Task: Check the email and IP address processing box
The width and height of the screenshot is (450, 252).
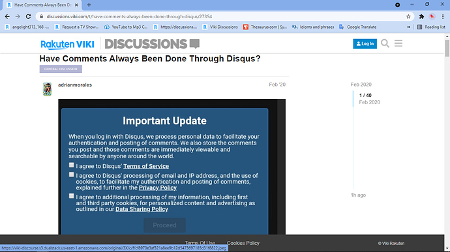Action: (72, 175)
